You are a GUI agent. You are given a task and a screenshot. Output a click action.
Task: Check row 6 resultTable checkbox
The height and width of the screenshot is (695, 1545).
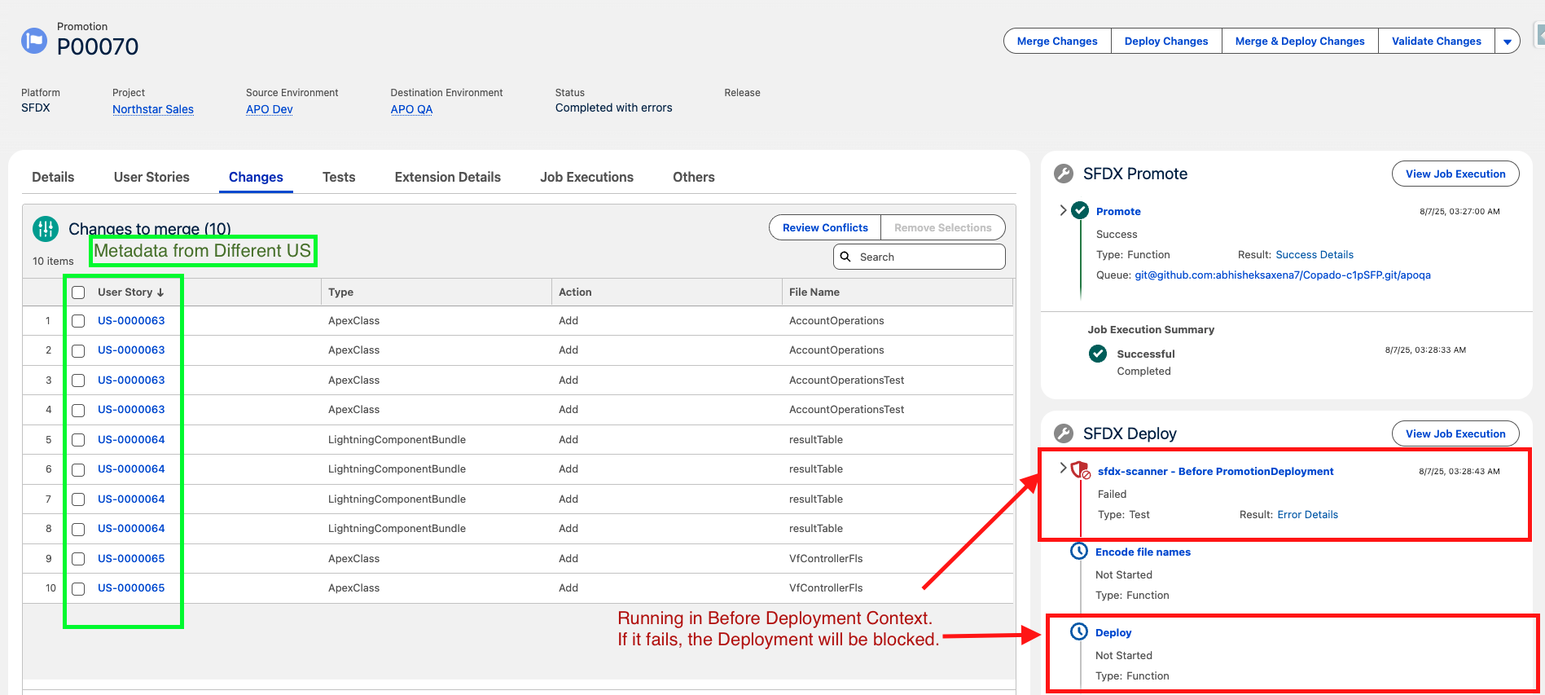point(78,470)
